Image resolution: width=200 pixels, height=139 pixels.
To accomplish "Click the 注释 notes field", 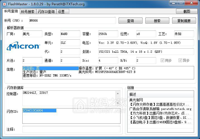I will 71,129.
